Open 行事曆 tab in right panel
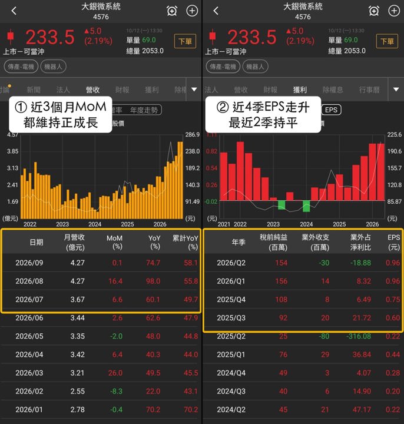 pos(369,90)
